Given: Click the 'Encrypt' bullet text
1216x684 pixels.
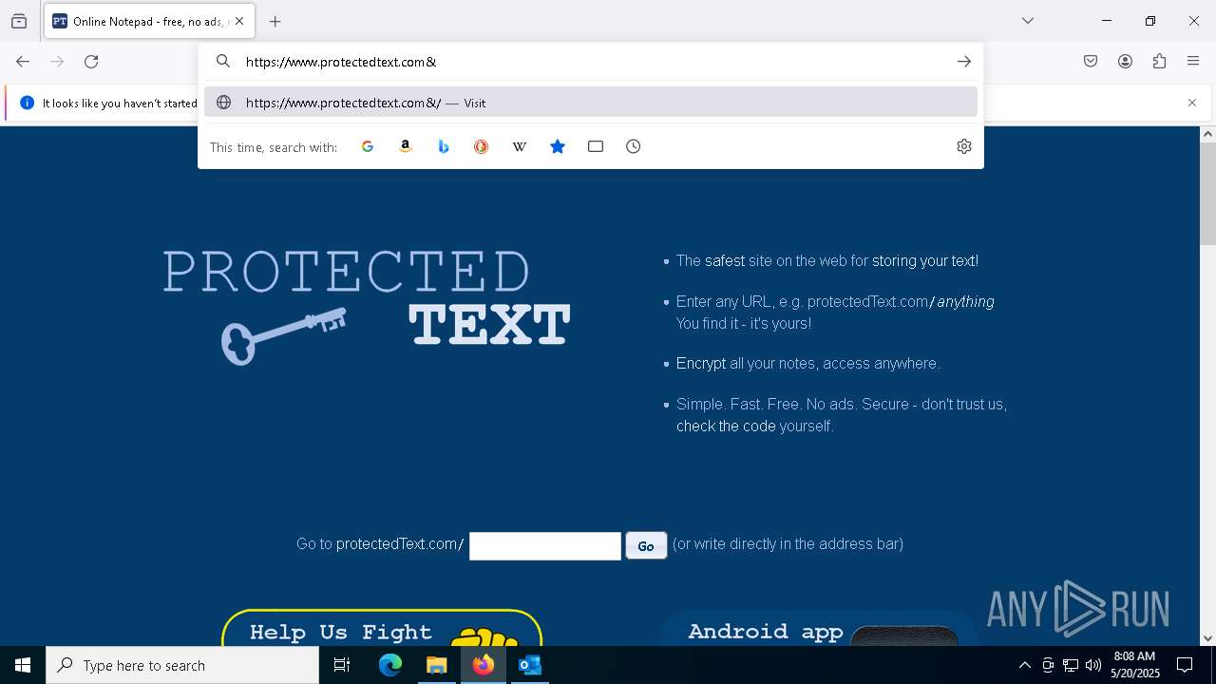Looking at the screenshot, I should [701, 363].
